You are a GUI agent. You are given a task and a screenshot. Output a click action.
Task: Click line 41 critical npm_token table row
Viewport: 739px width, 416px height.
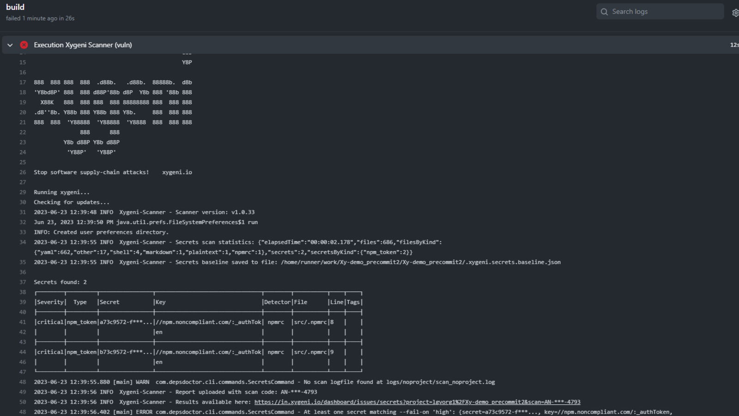(x=185, y=322)
